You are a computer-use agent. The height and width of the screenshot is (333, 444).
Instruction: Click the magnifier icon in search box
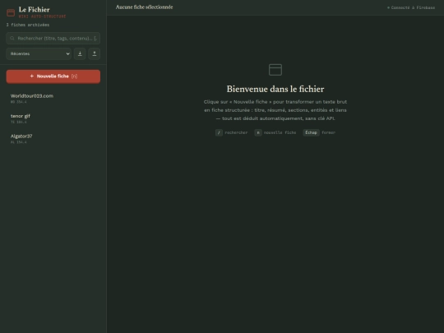tap(12, 38)
